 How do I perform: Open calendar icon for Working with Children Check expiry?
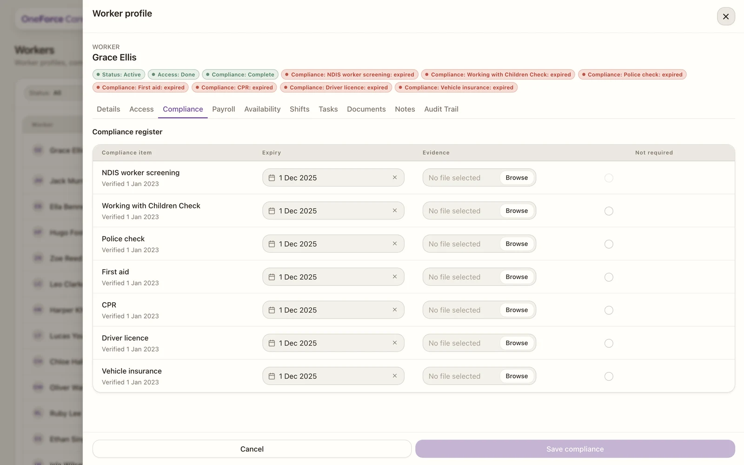click(x=272, y=211)
